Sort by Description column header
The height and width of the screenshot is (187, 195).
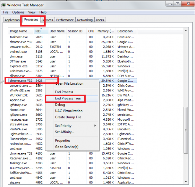tap(126, 31)
